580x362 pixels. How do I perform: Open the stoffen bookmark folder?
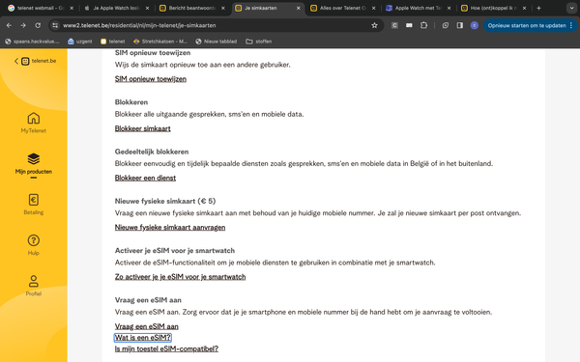tap(259, 42)
